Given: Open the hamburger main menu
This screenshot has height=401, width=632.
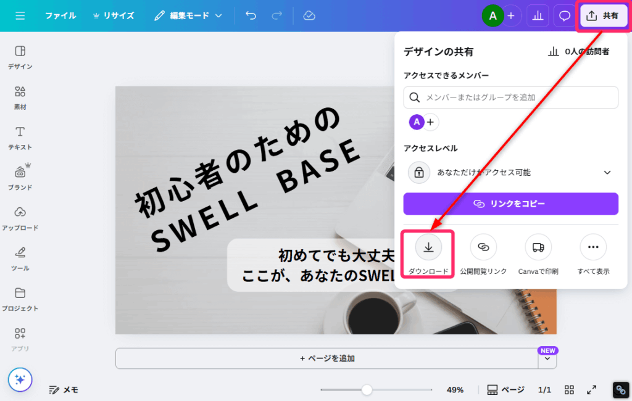Looking at the screenshot, I should (20, 15).
